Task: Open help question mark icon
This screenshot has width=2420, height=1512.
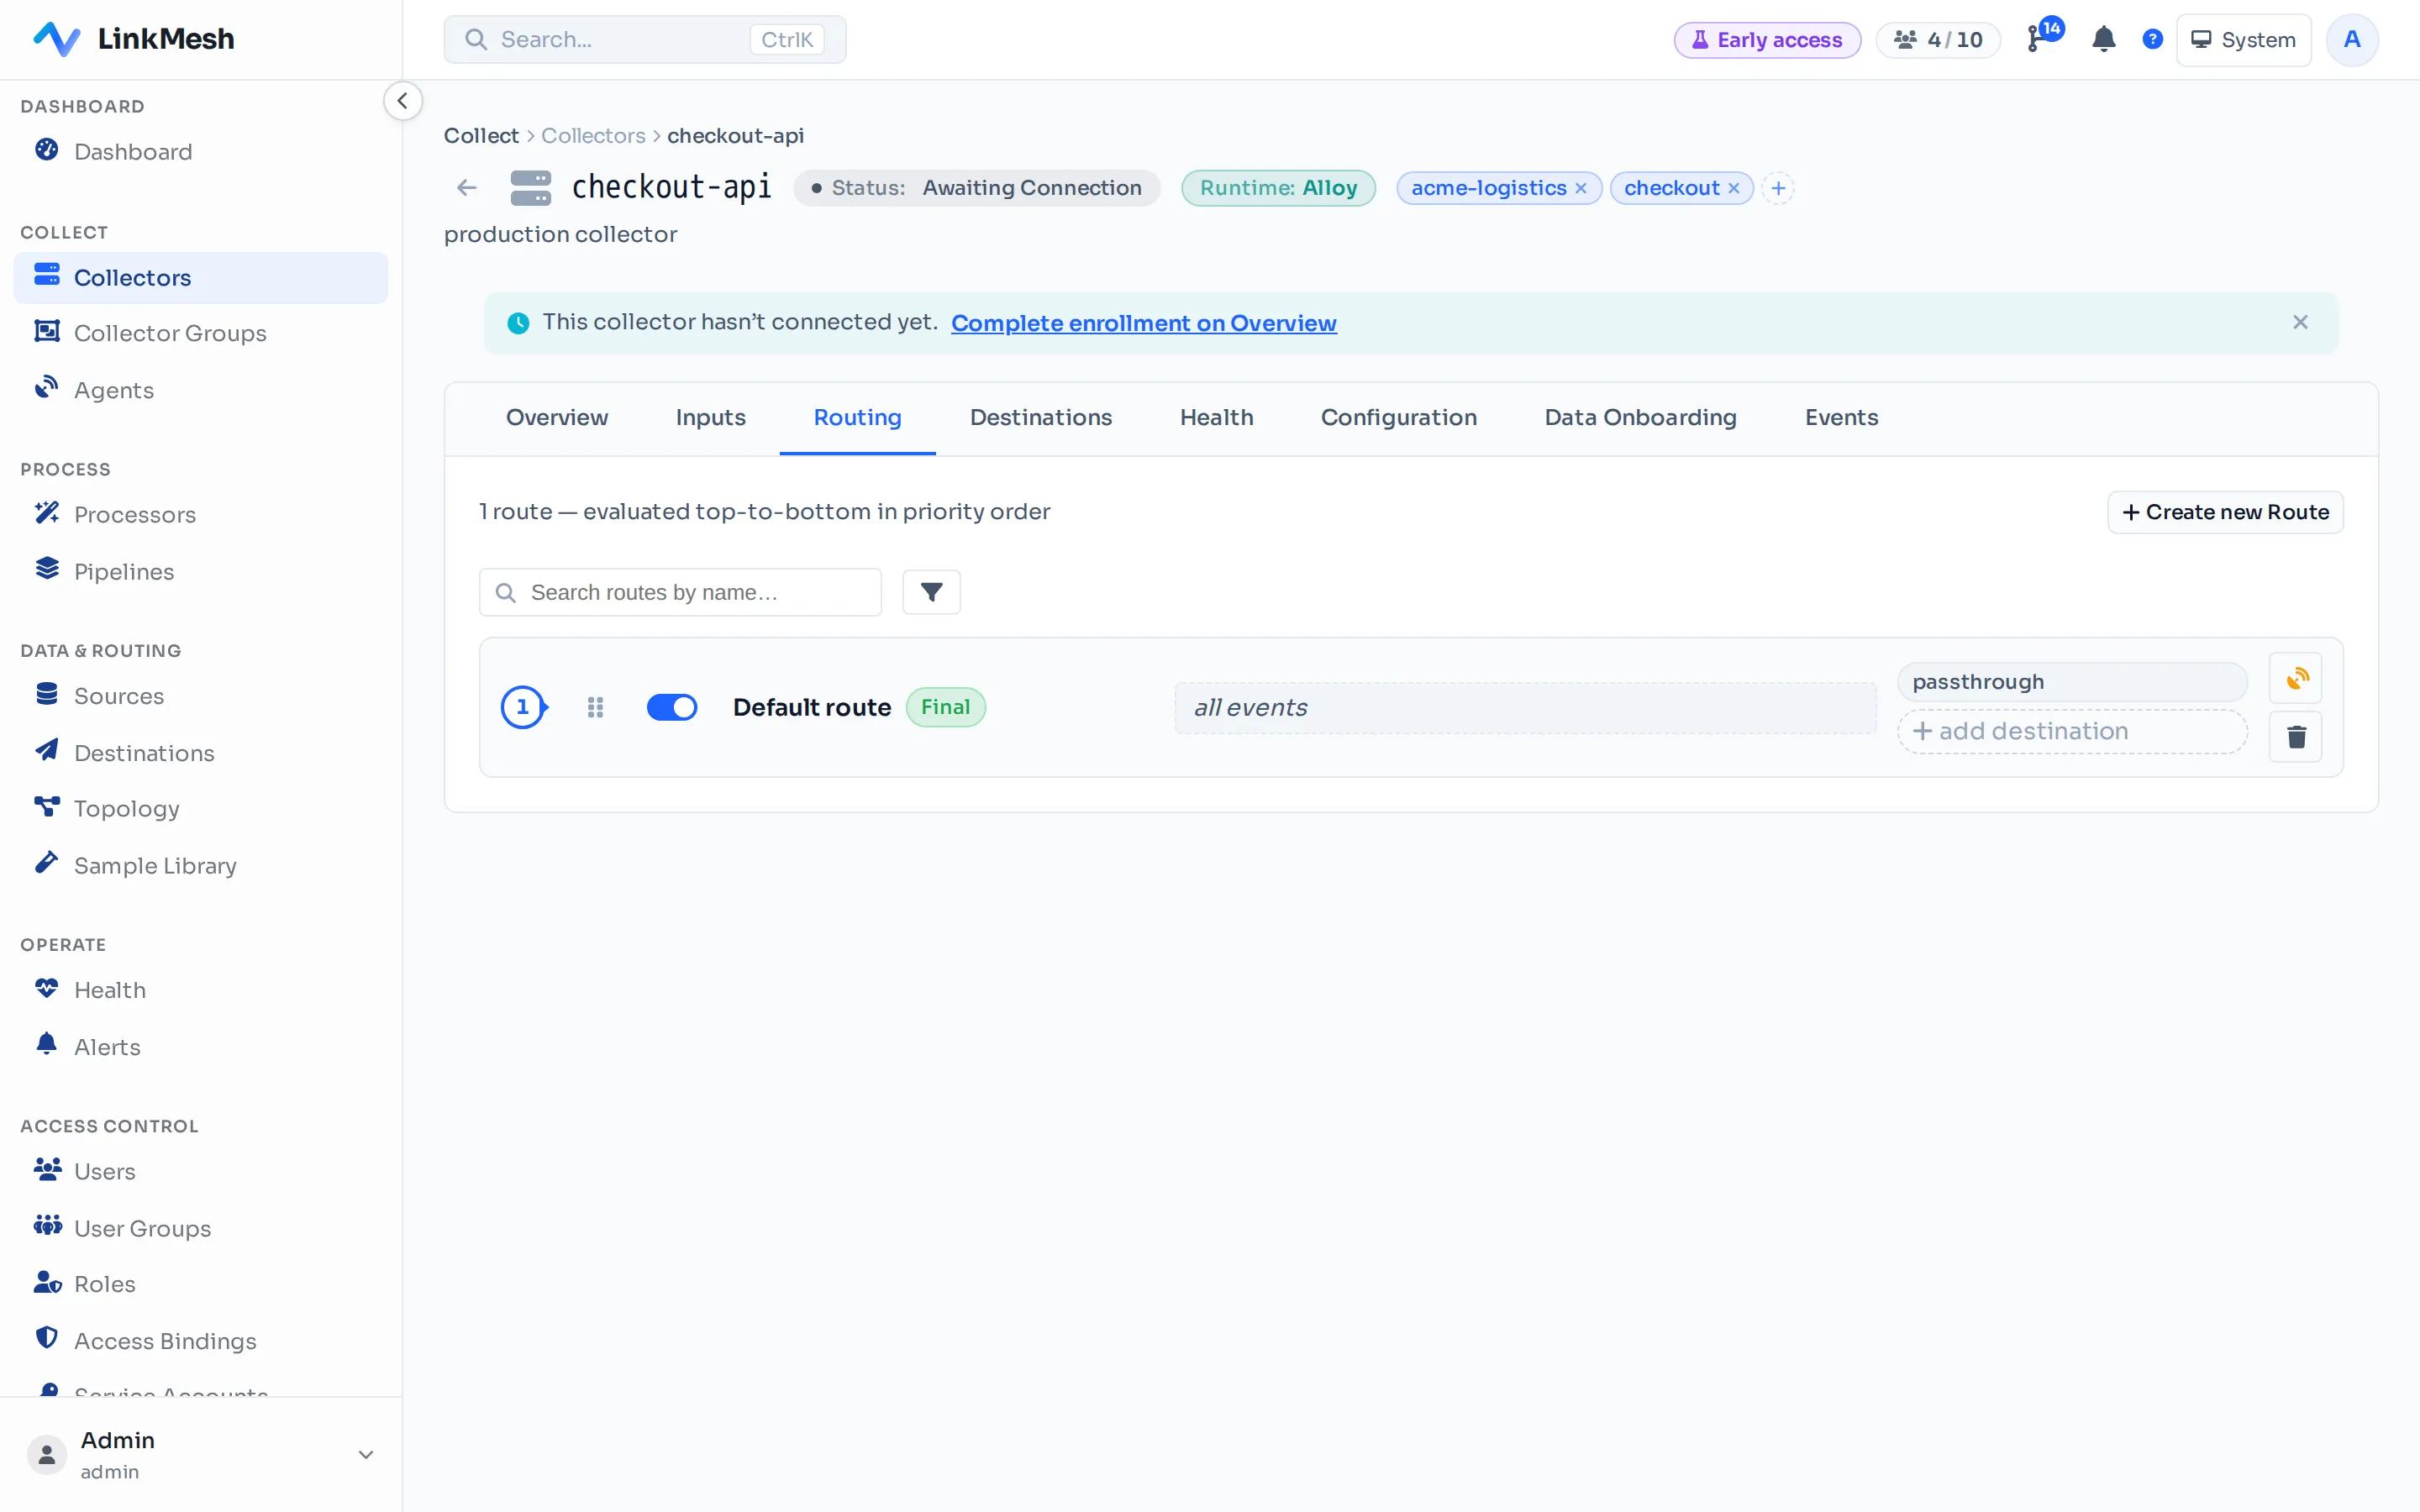Action: point(2152,40)
